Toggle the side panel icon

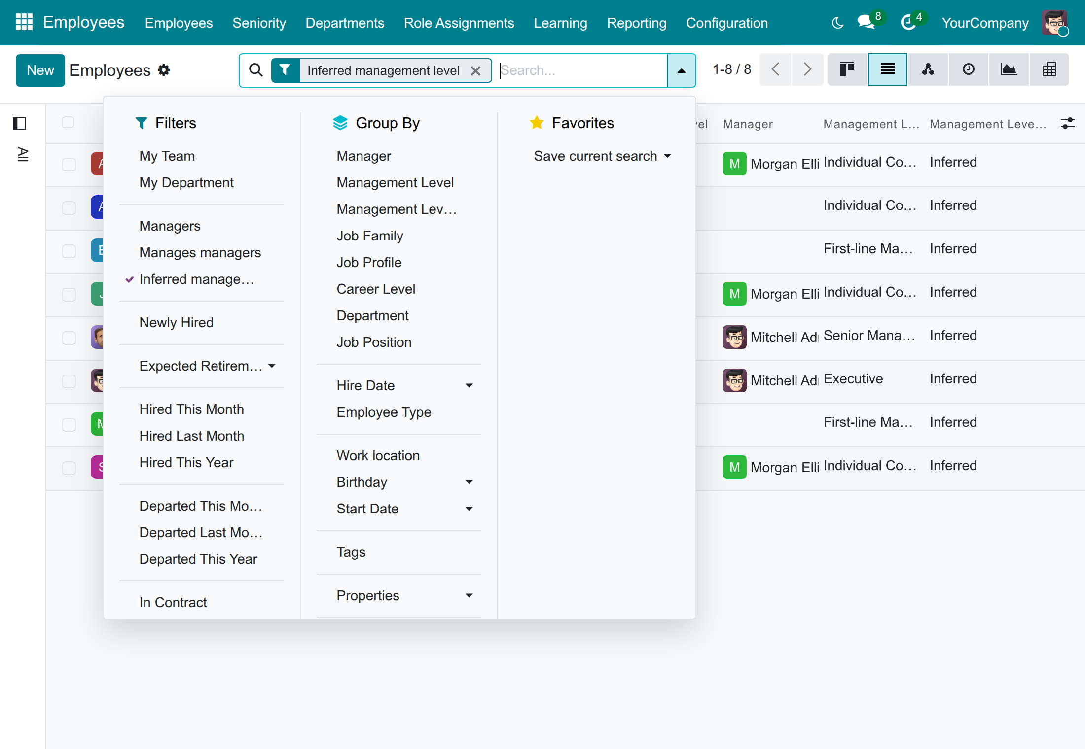click(19, 123)
